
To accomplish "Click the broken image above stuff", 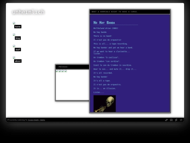I will coord(14,46).
